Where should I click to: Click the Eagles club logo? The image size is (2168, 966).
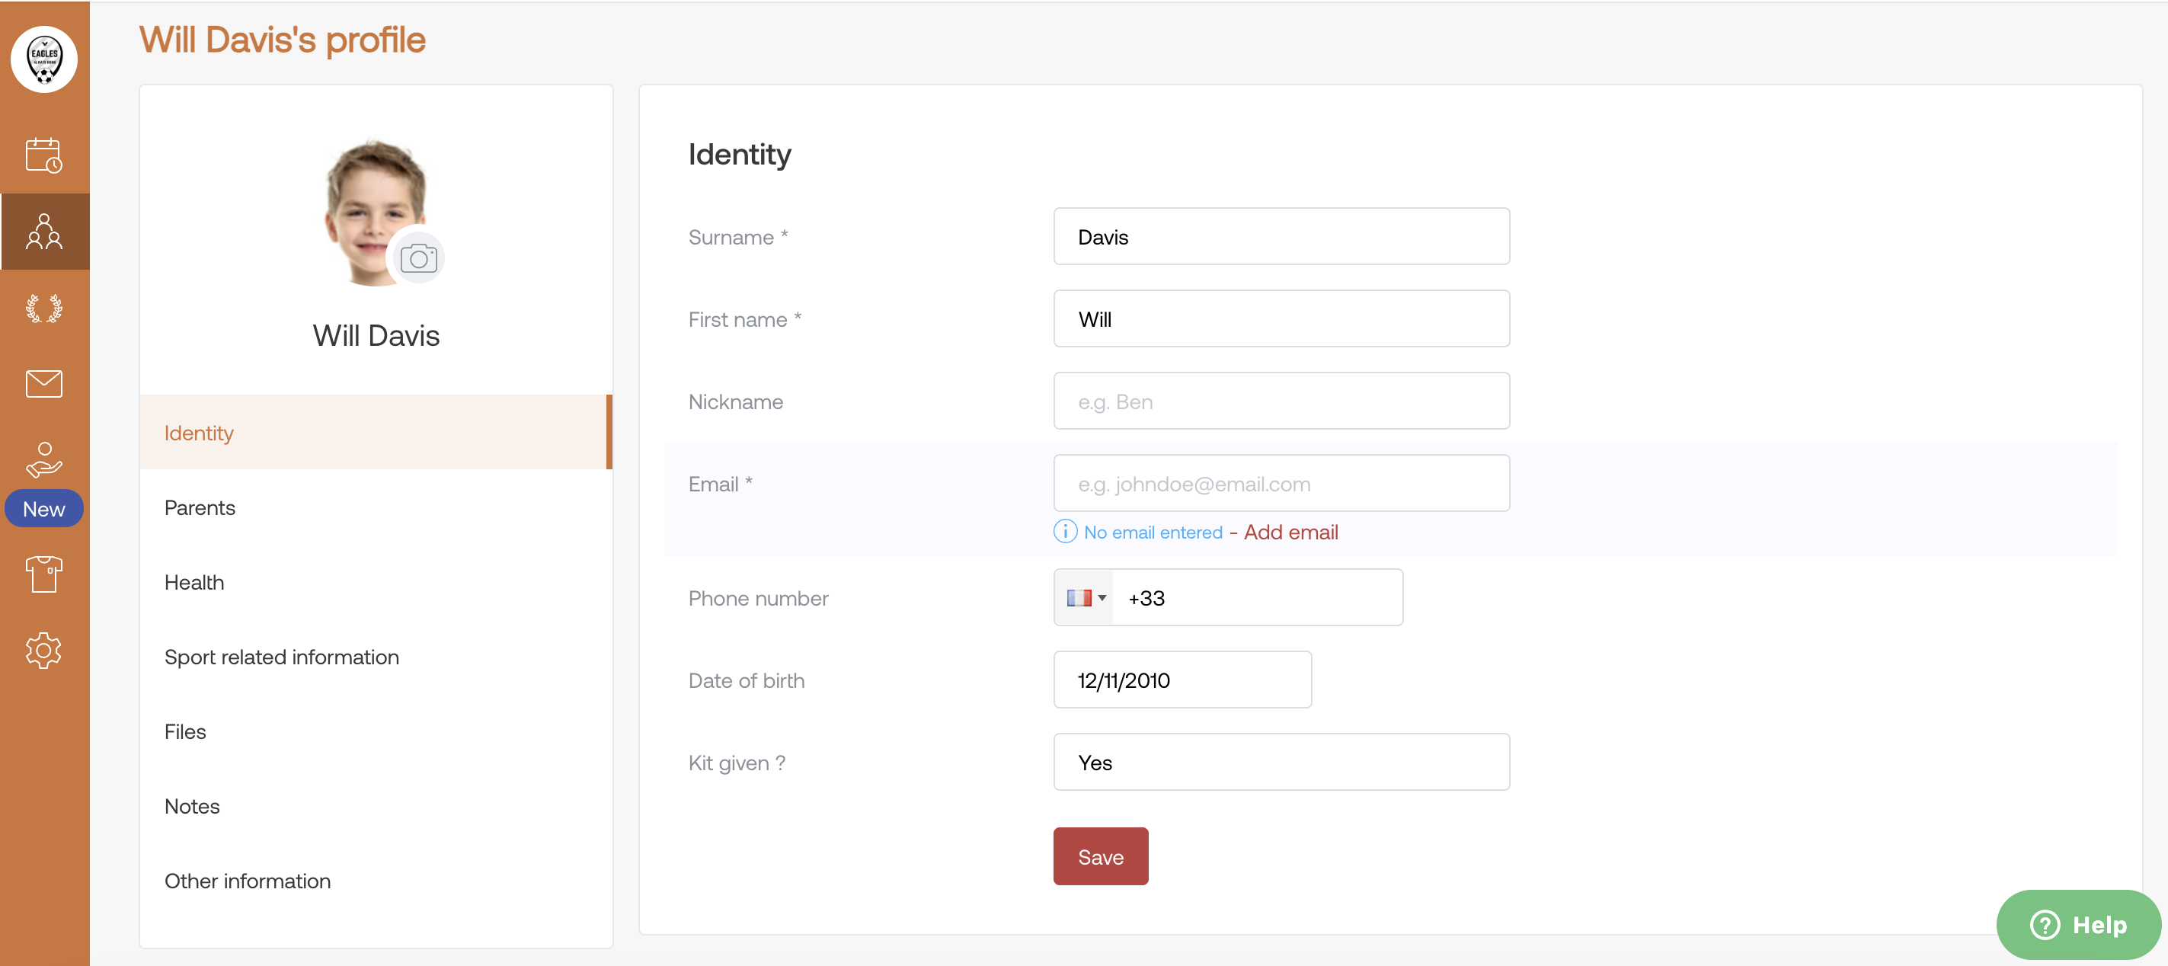click(x=43, y=59)
